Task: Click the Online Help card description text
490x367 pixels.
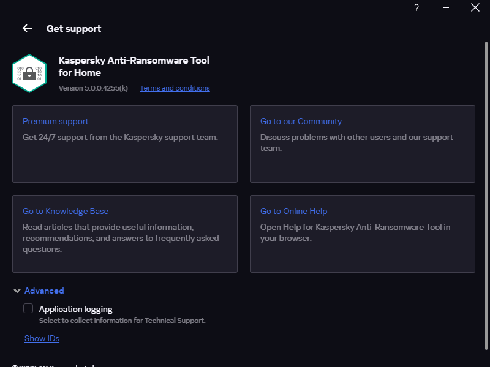Action: tap(355, 232)
